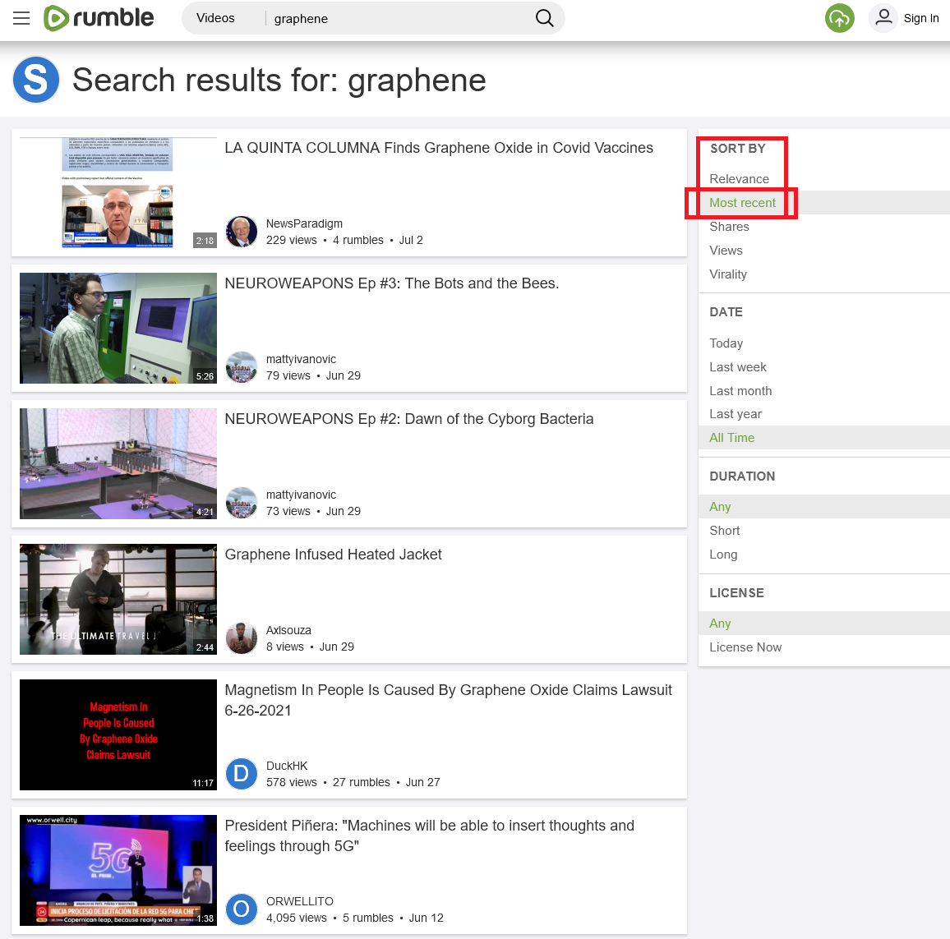The image size is (950, 939).
Task: Click the Cyborg Bacteria video thumbnail
Action: pyautogui.click(x=118, y=463)
